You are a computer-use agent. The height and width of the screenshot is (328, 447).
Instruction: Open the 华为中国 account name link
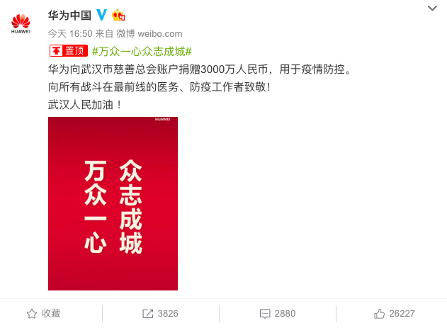click(69, 15)
